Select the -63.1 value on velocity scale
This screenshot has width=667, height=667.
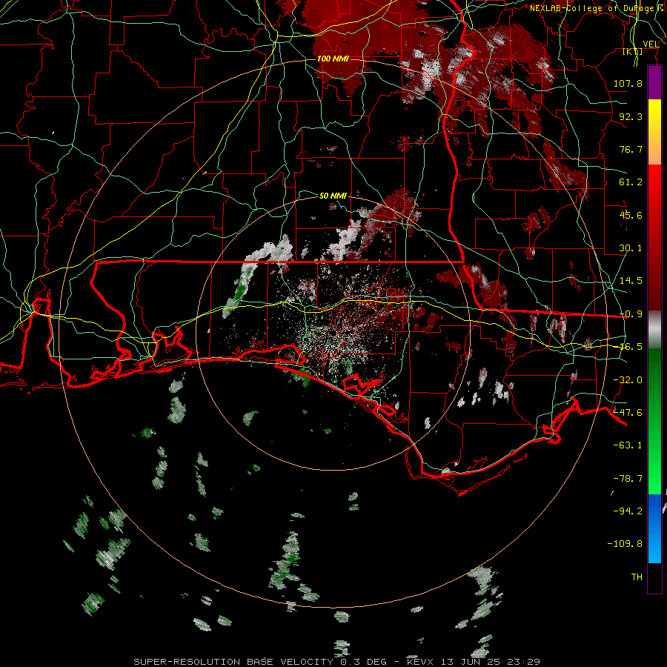(628, 445)
